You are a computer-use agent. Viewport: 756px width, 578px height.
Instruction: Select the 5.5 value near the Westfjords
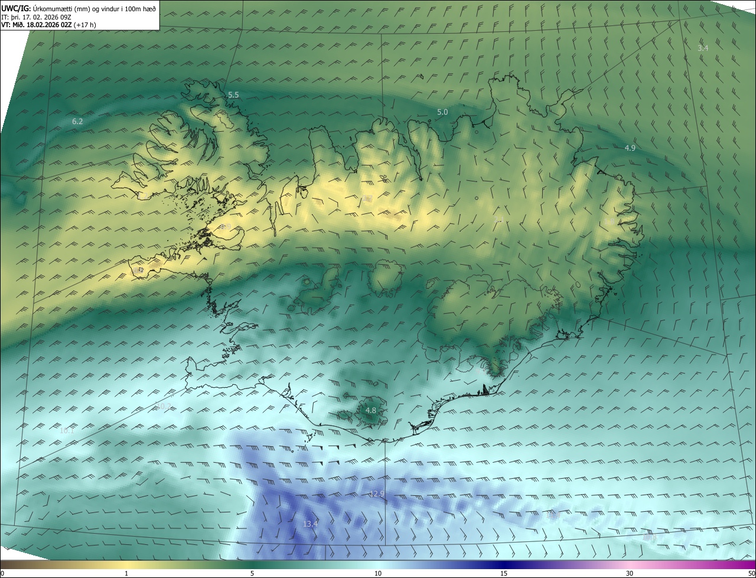(x=233, y=95)
